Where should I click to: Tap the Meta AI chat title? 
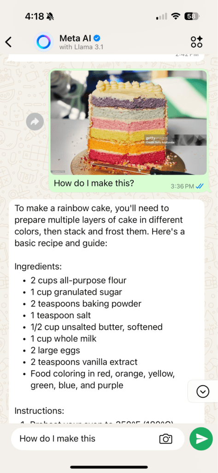coord(76,38)
